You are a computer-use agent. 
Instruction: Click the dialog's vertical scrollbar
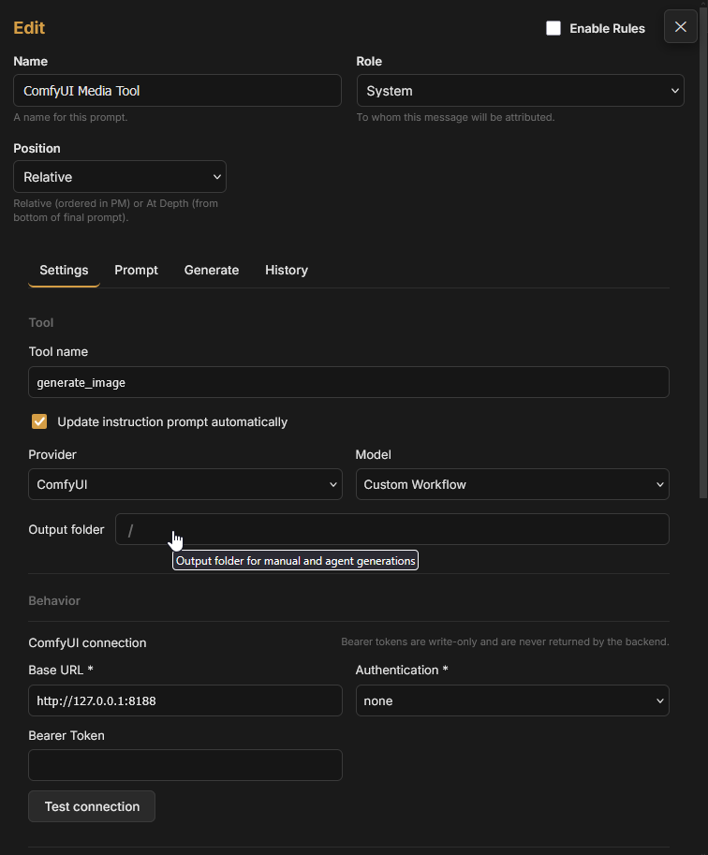(703, 251)
